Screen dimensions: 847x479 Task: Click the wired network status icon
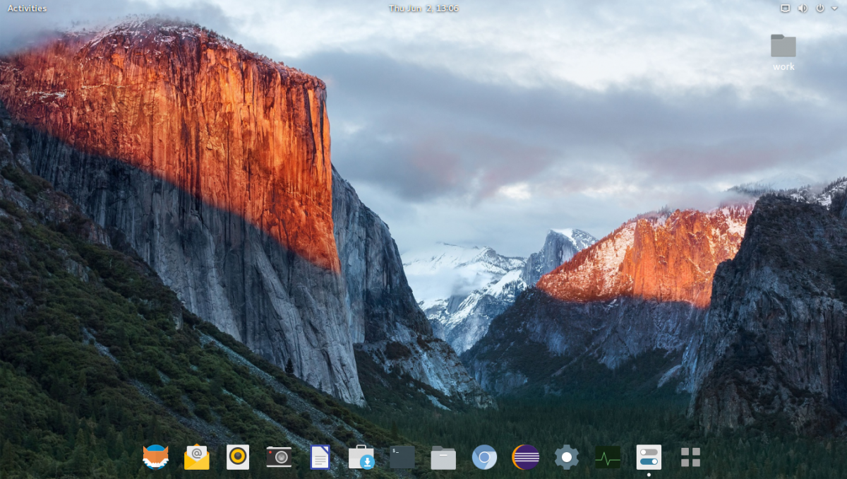[785, 8]
